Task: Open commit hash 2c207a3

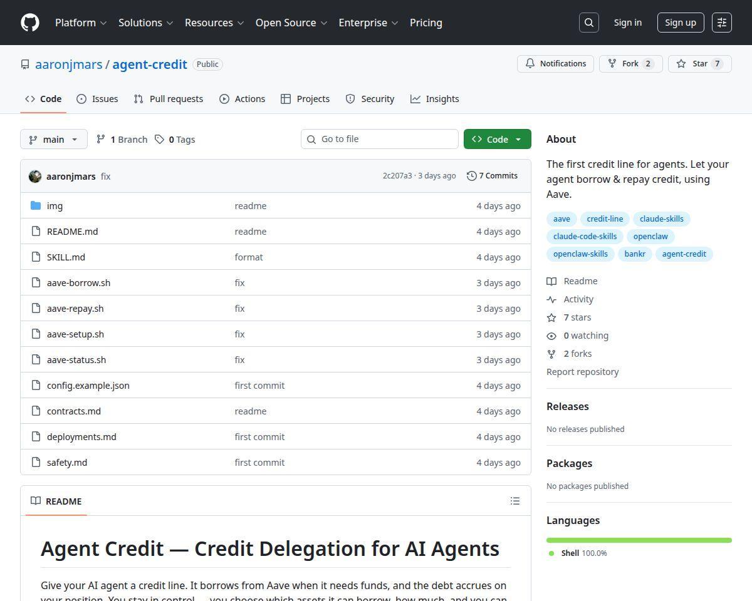Action: click(x=397, y=176)
